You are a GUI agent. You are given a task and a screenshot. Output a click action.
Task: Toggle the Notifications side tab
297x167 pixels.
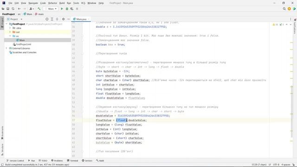pos(295,26)
